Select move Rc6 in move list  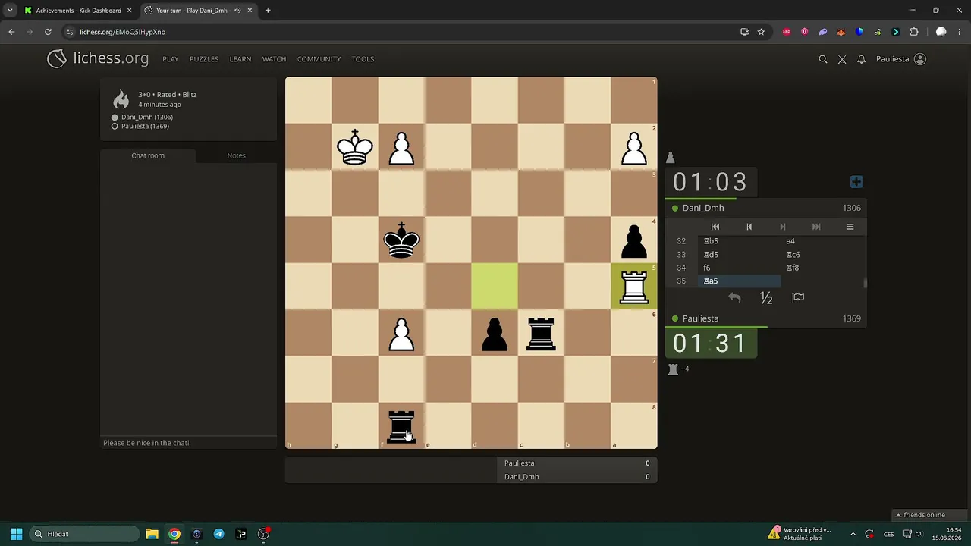pos(822,255)
